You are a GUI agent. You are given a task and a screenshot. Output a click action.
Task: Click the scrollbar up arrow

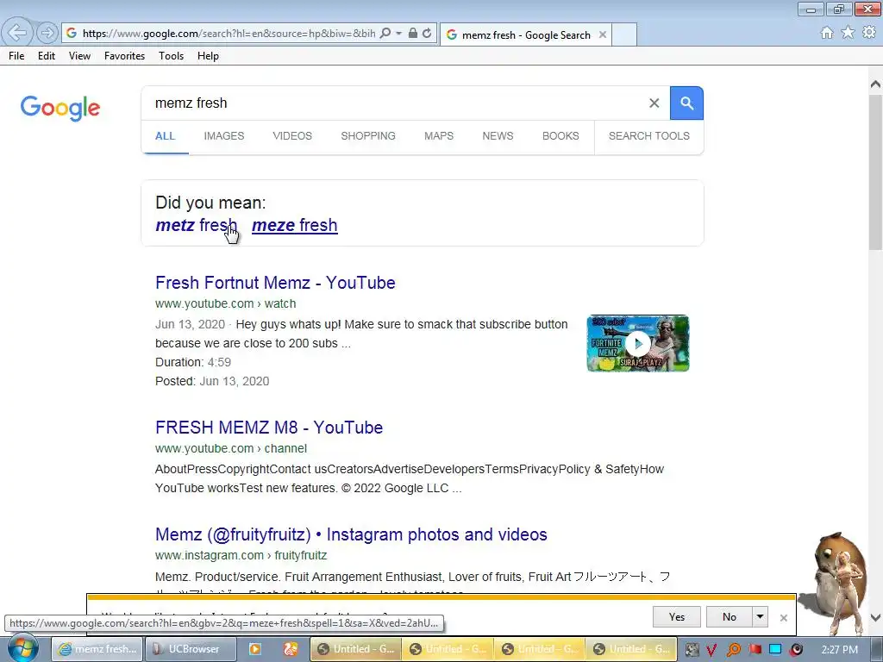point(875,84)
